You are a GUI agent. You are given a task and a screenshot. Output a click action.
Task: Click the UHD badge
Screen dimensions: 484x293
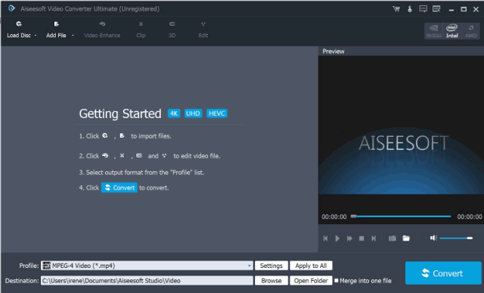pos(193,114)
